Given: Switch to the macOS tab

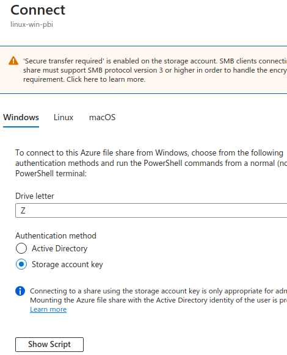Looking at the screenshot, I should (x=102, y=118).
